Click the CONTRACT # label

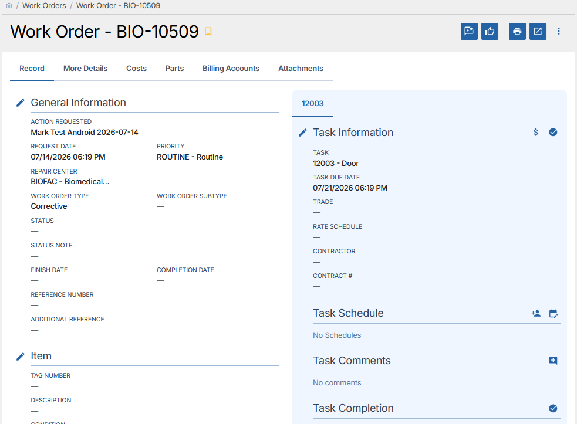click(x=333, y=276)
